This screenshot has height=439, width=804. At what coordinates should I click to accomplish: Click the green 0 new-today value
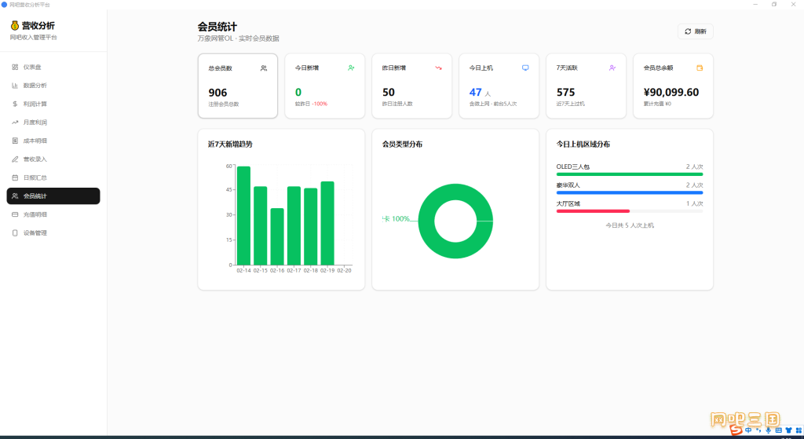pos(298,93)
